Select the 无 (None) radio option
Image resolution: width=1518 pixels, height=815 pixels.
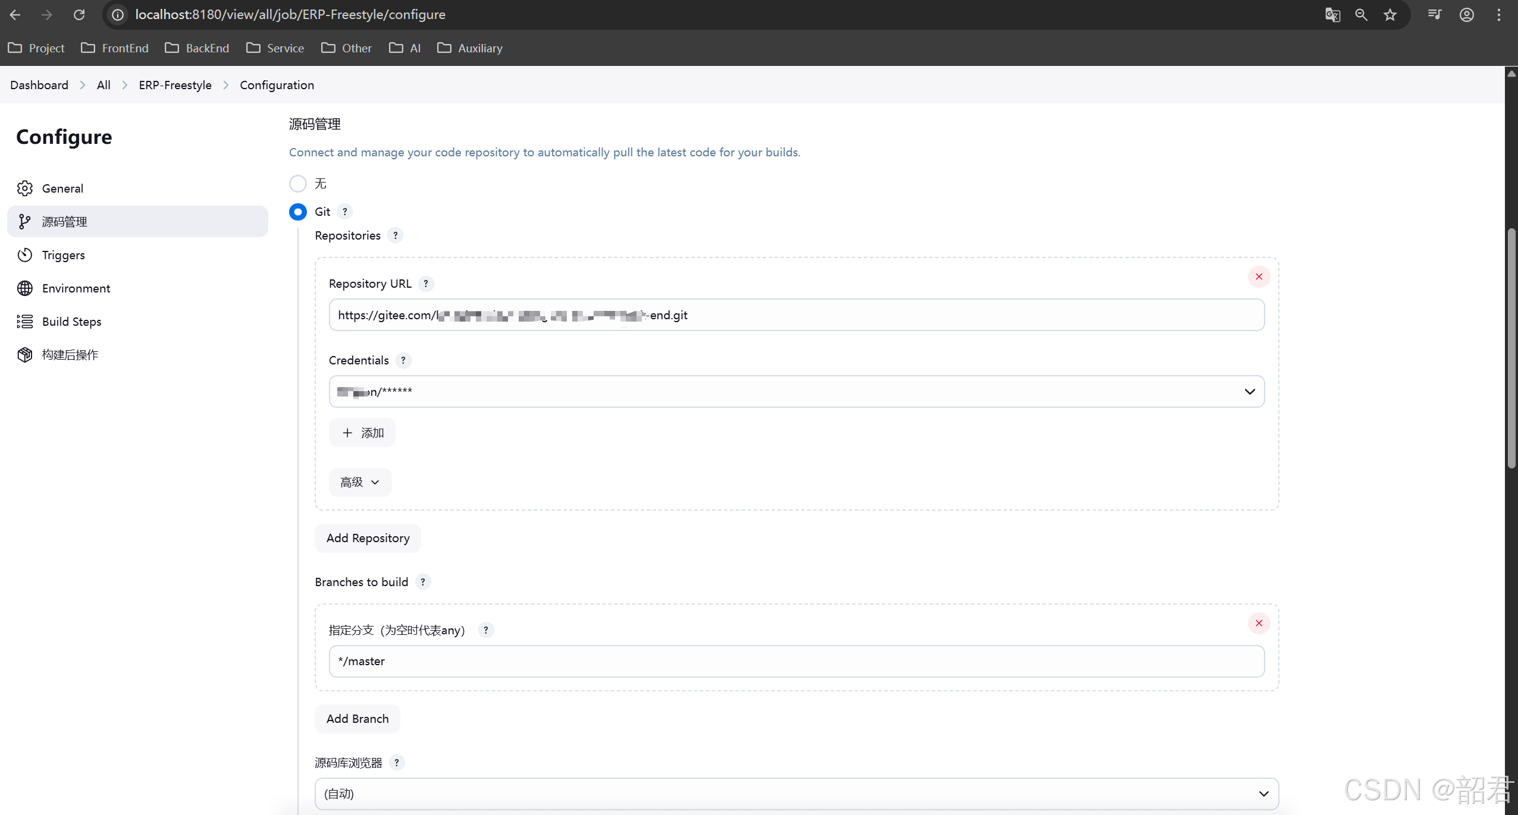[298, 184]
